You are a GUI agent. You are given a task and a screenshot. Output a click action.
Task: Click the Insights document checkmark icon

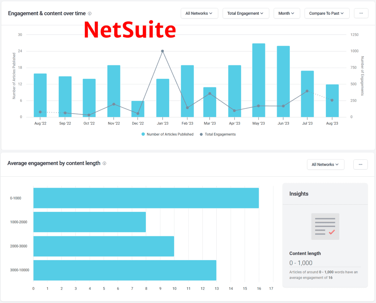pyautogui.click(x=325, y=227)
